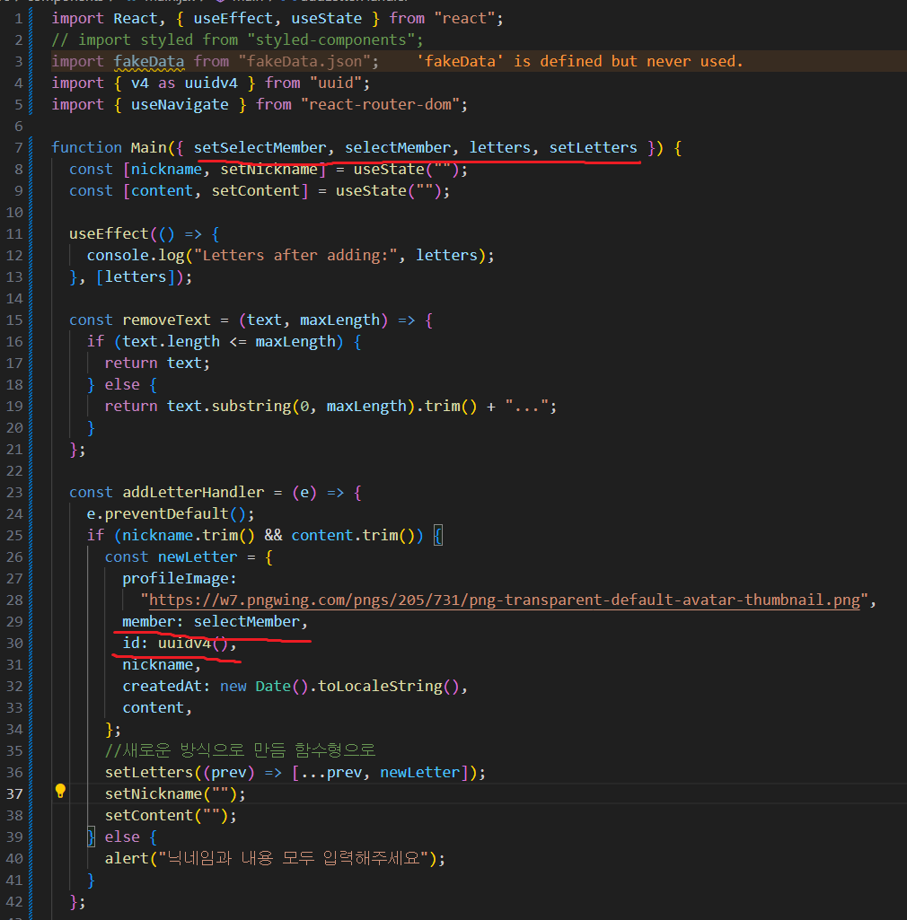Click the setSelectMember prop on line 7
Image resolution: width=907 pixels, height=920 pixels.
coord(260,147)
